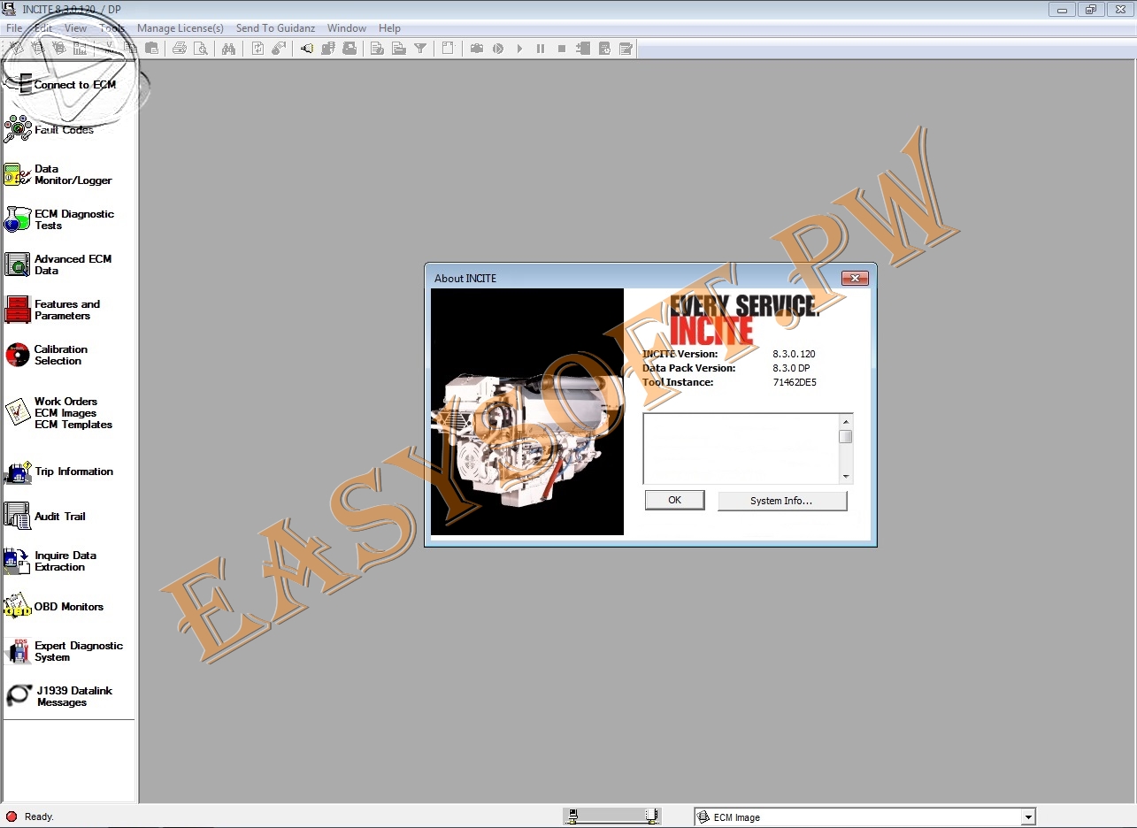1137x828 pixels.
Task: Click OK in About INCITE dialog
Action: click(675, 500)
